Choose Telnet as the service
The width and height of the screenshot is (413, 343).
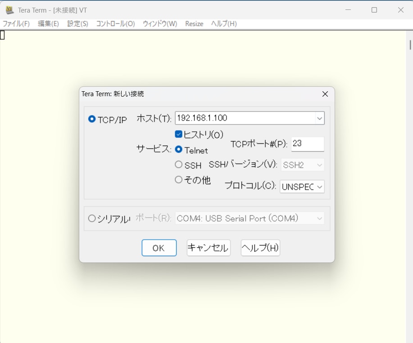click(x=178, y=150)
